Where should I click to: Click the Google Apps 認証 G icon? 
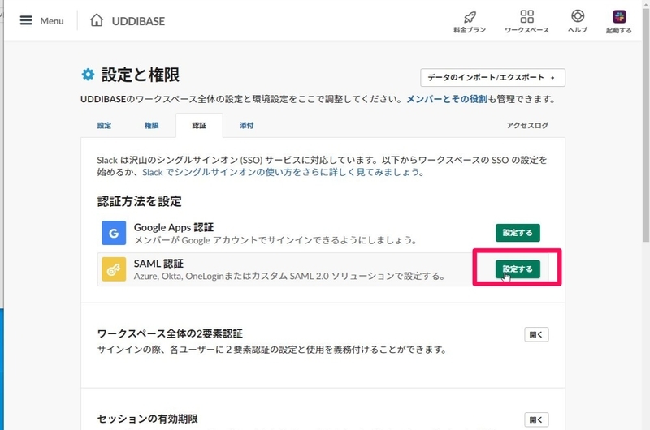(x=114, y=233)
